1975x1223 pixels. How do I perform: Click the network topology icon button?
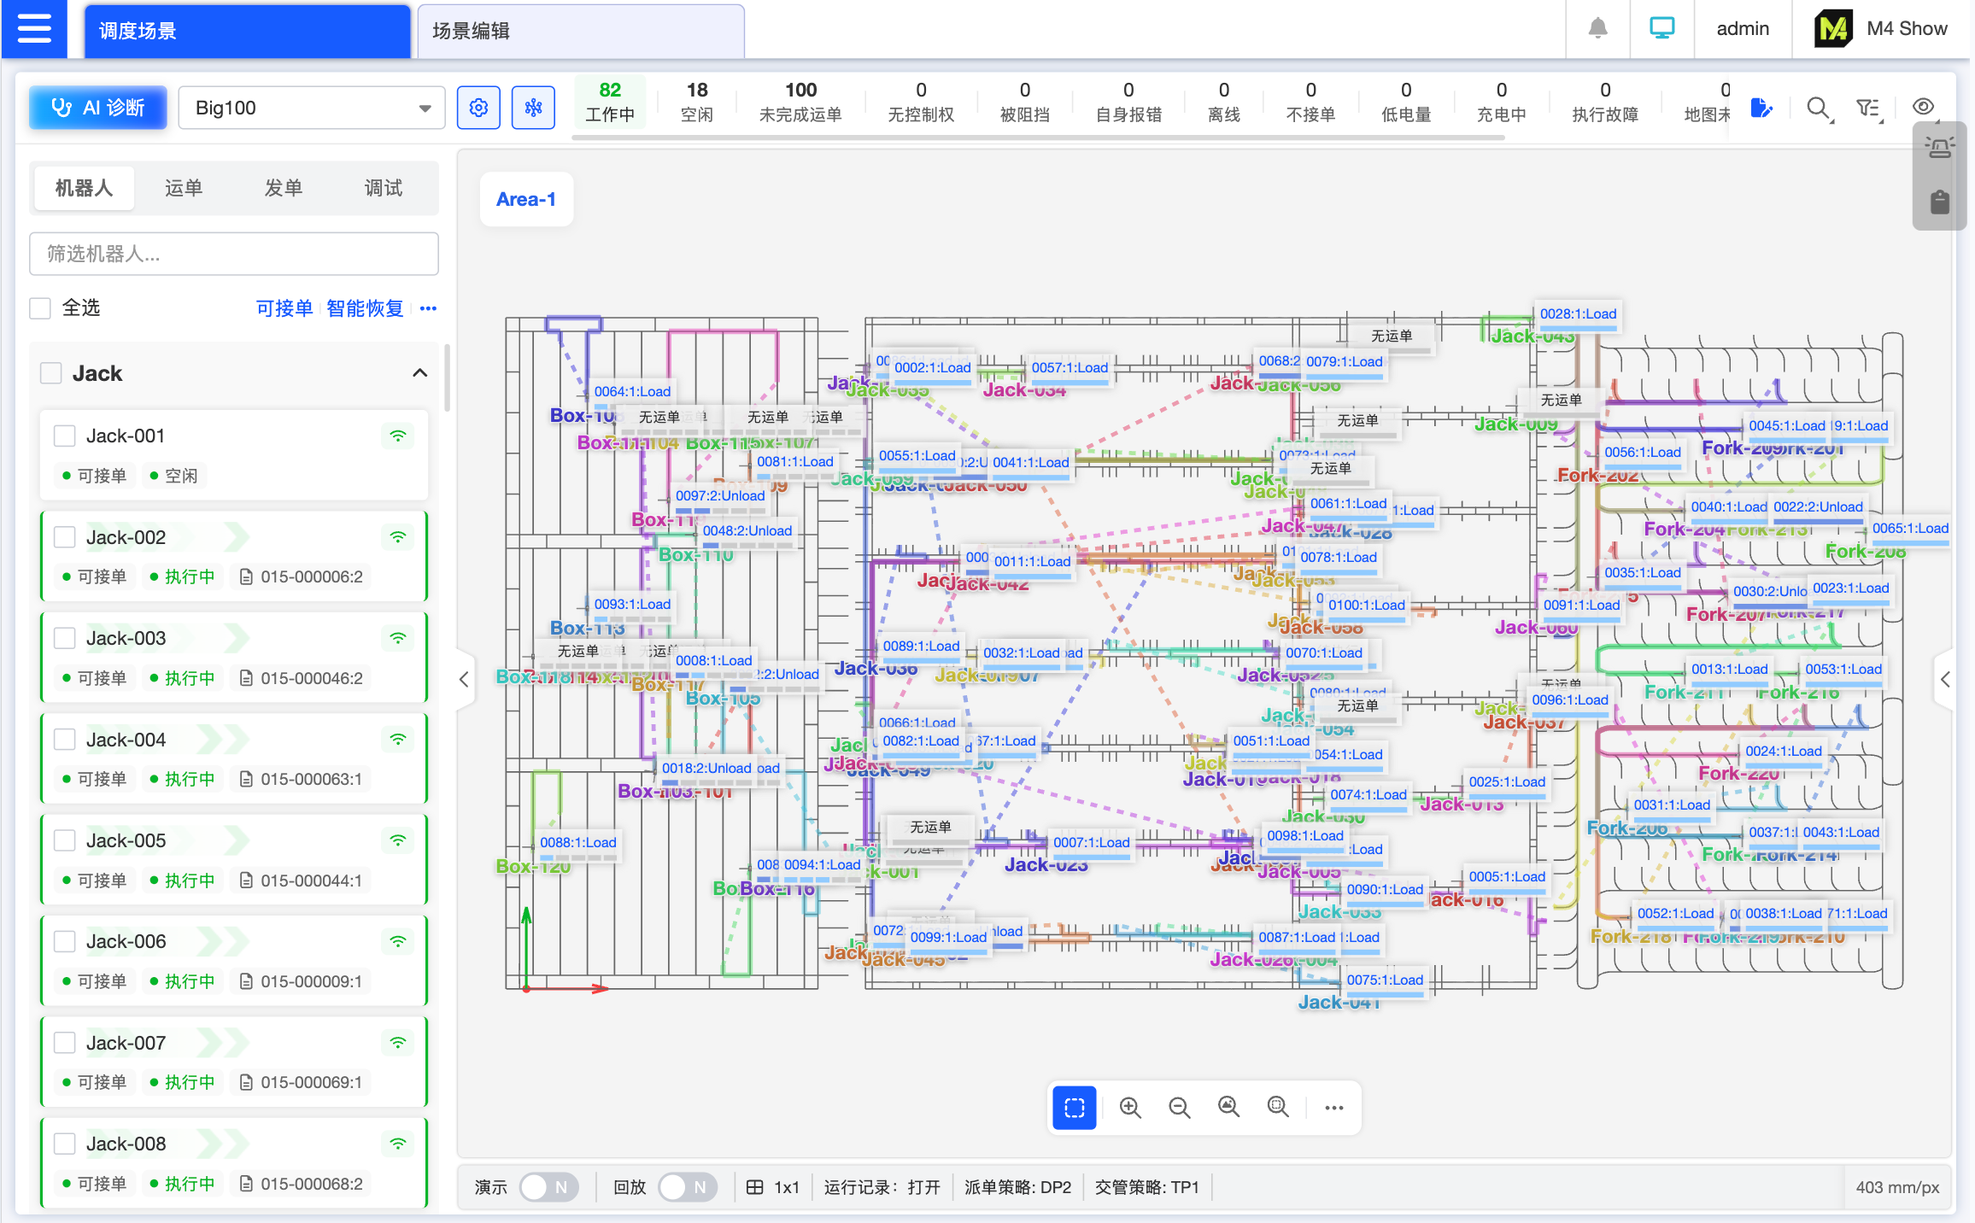tap(533, 108)
